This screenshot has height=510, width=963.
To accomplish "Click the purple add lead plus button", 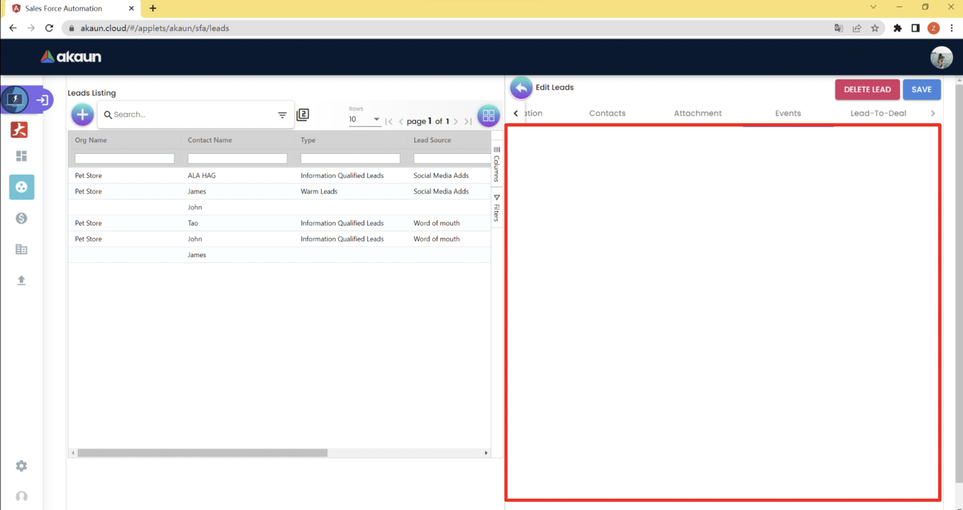I will point(83,115).
